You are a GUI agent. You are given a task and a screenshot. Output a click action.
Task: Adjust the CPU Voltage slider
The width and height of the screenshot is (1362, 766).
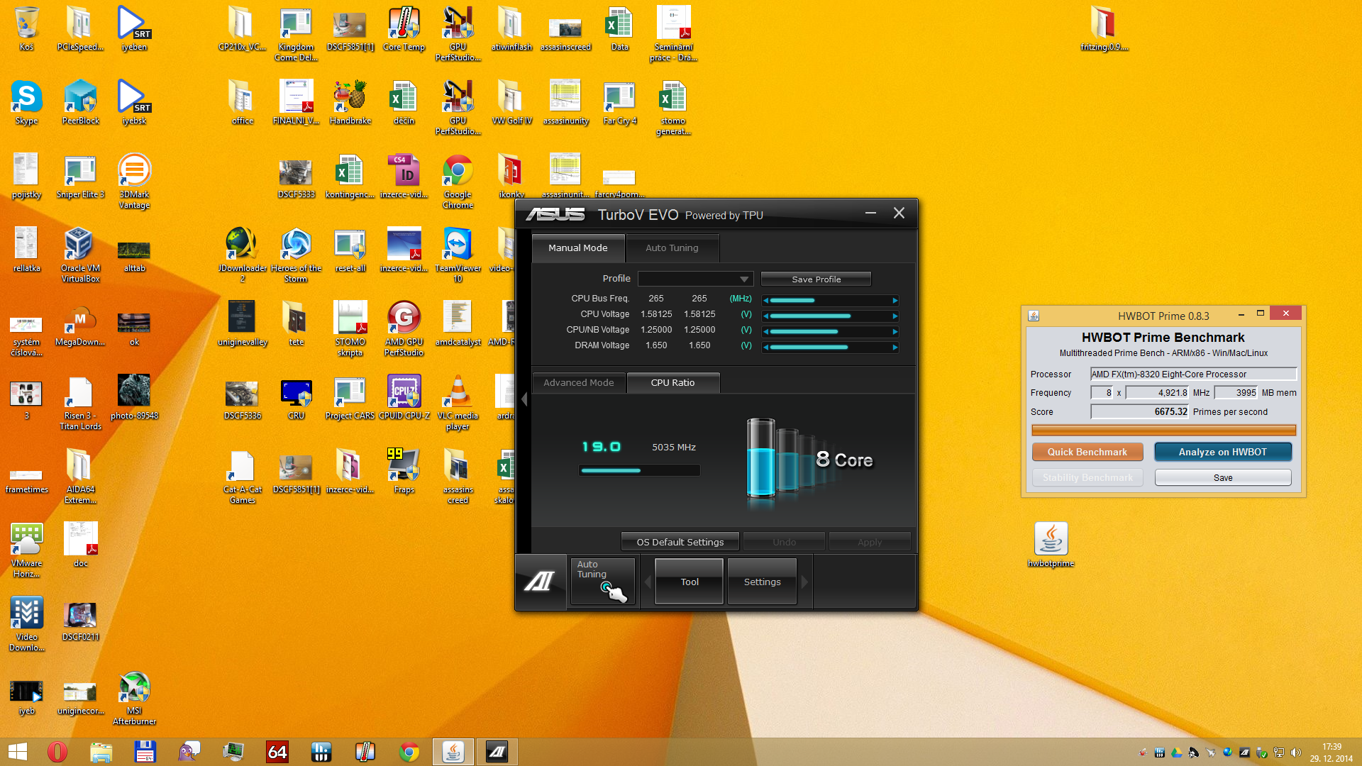[830, 316]
